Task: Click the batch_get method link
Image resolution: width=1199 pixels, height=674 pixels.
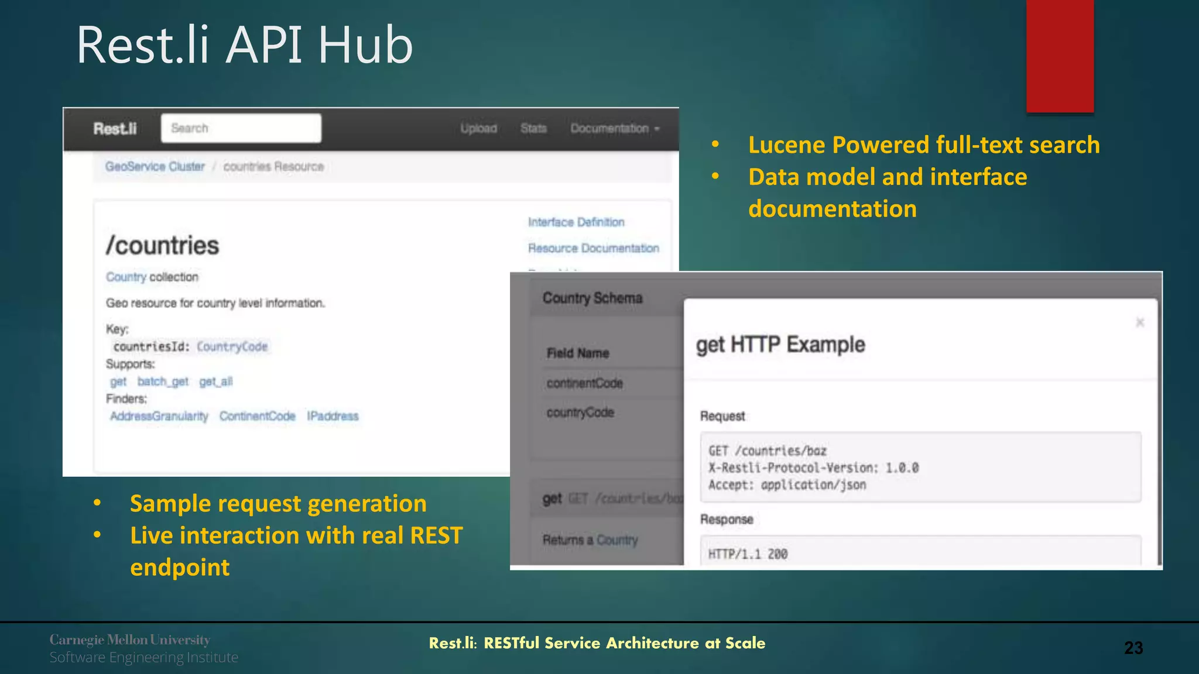Action: [x=163, y=381]
